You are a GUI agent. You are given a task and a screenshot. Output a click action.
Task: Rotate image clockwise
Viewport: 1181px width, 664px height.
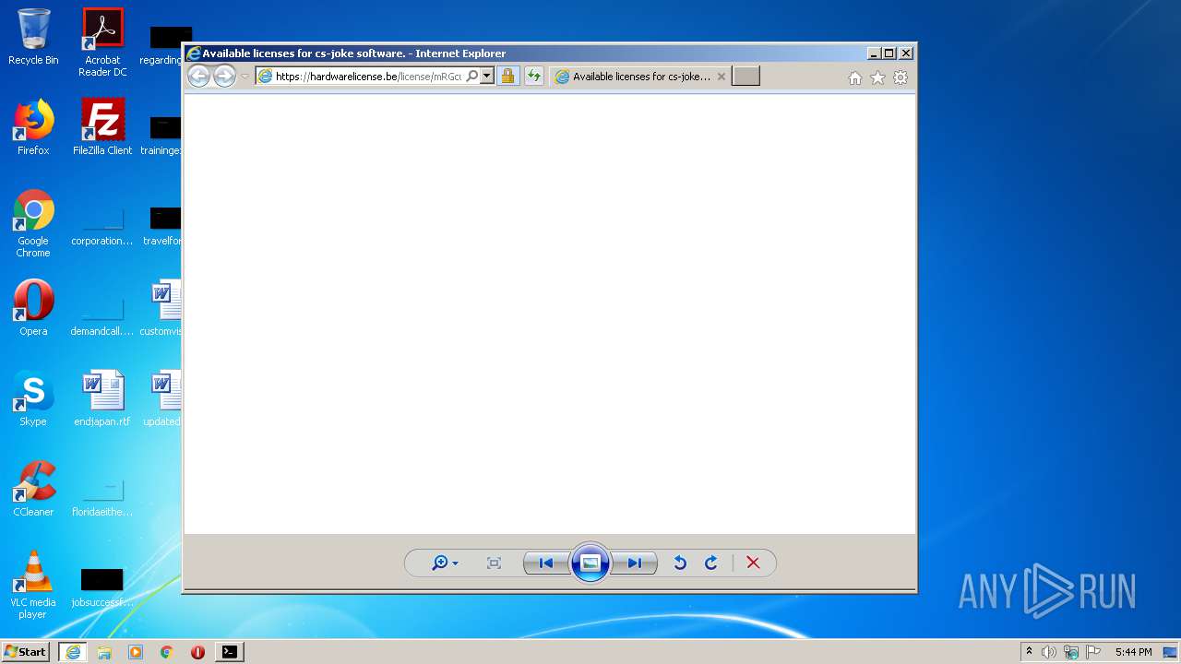click(711, 563)
